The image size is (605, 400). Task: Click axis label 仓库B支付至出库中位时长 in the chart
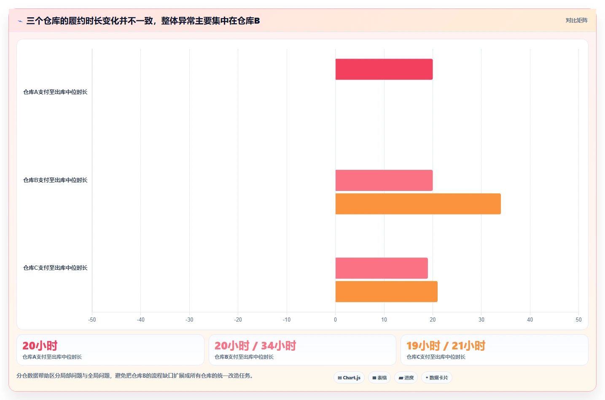[x=55, y=180]
